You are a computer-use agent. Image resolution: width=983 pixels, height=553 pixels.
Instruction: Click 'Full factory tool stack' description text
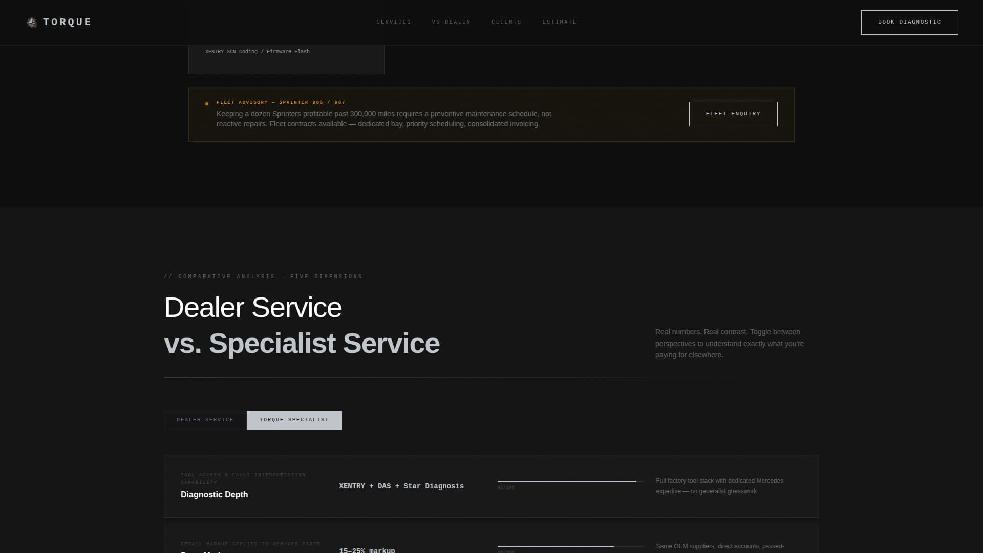[x=719, y=486]
